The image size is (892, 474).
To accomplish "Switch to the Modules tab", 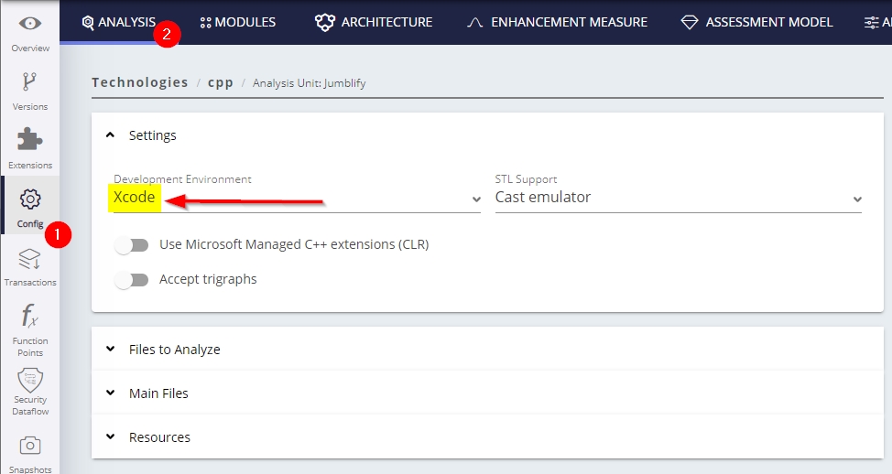I will tap(237, 22).
